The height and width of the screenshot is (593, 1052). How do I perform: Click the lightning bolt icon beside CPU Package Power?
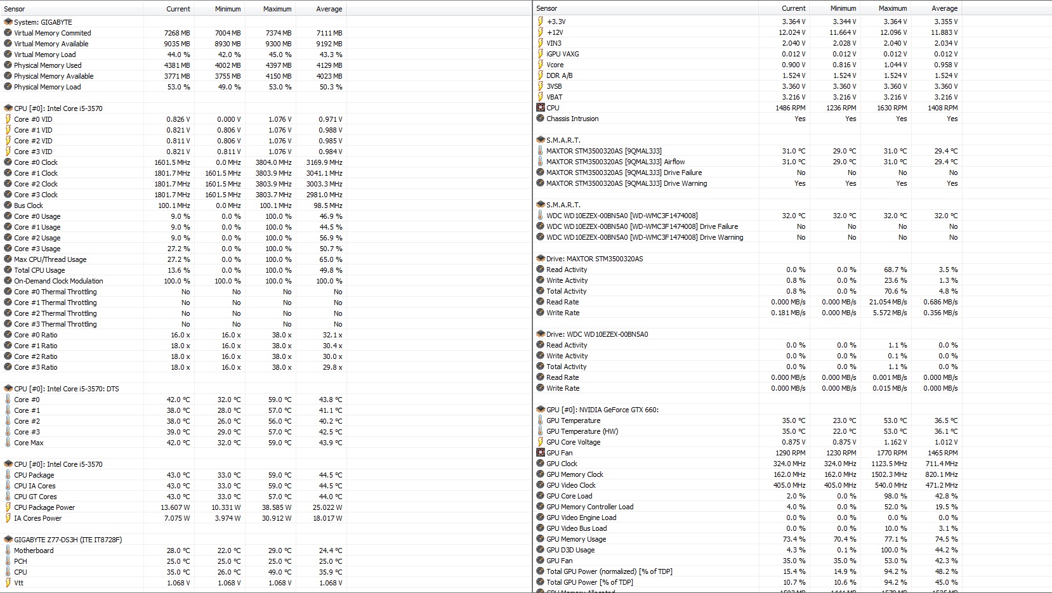[x=8, y=507]
